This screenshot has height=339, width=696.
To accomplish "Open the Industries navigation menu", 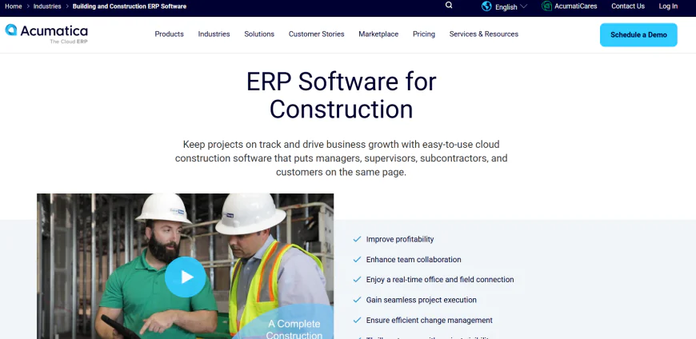I will tap(214, 34).
